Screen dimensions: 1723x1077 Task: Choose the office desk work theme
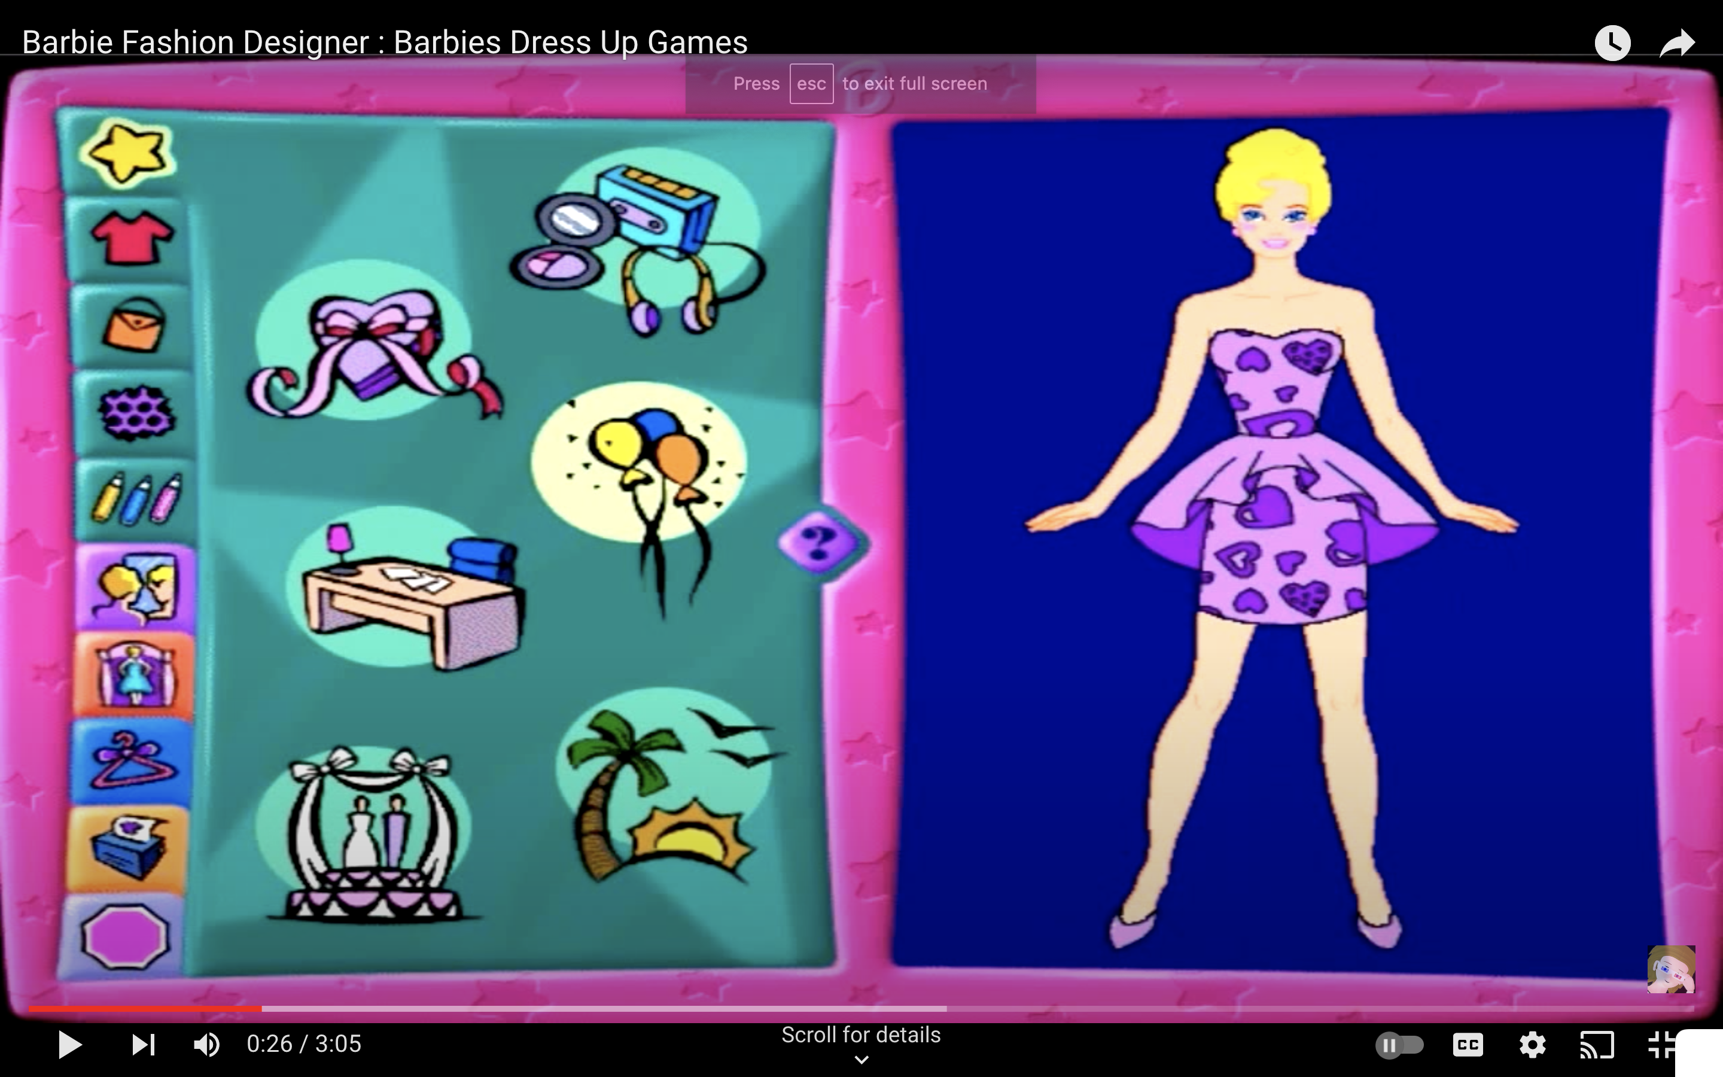[406, 588]
